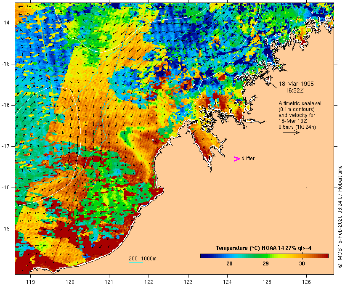Click latitude axis label '-18'
345x286 pixels.
click(5, 188)
